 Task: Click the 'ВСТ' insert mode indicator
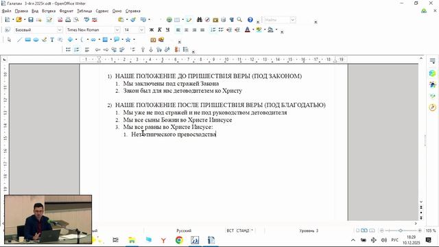pos(230,231)
